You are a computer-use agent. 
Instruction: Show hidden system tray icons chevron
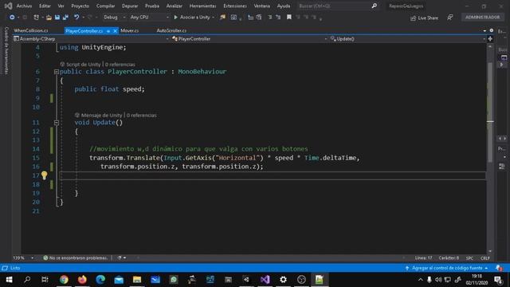[x=420, y=280]
